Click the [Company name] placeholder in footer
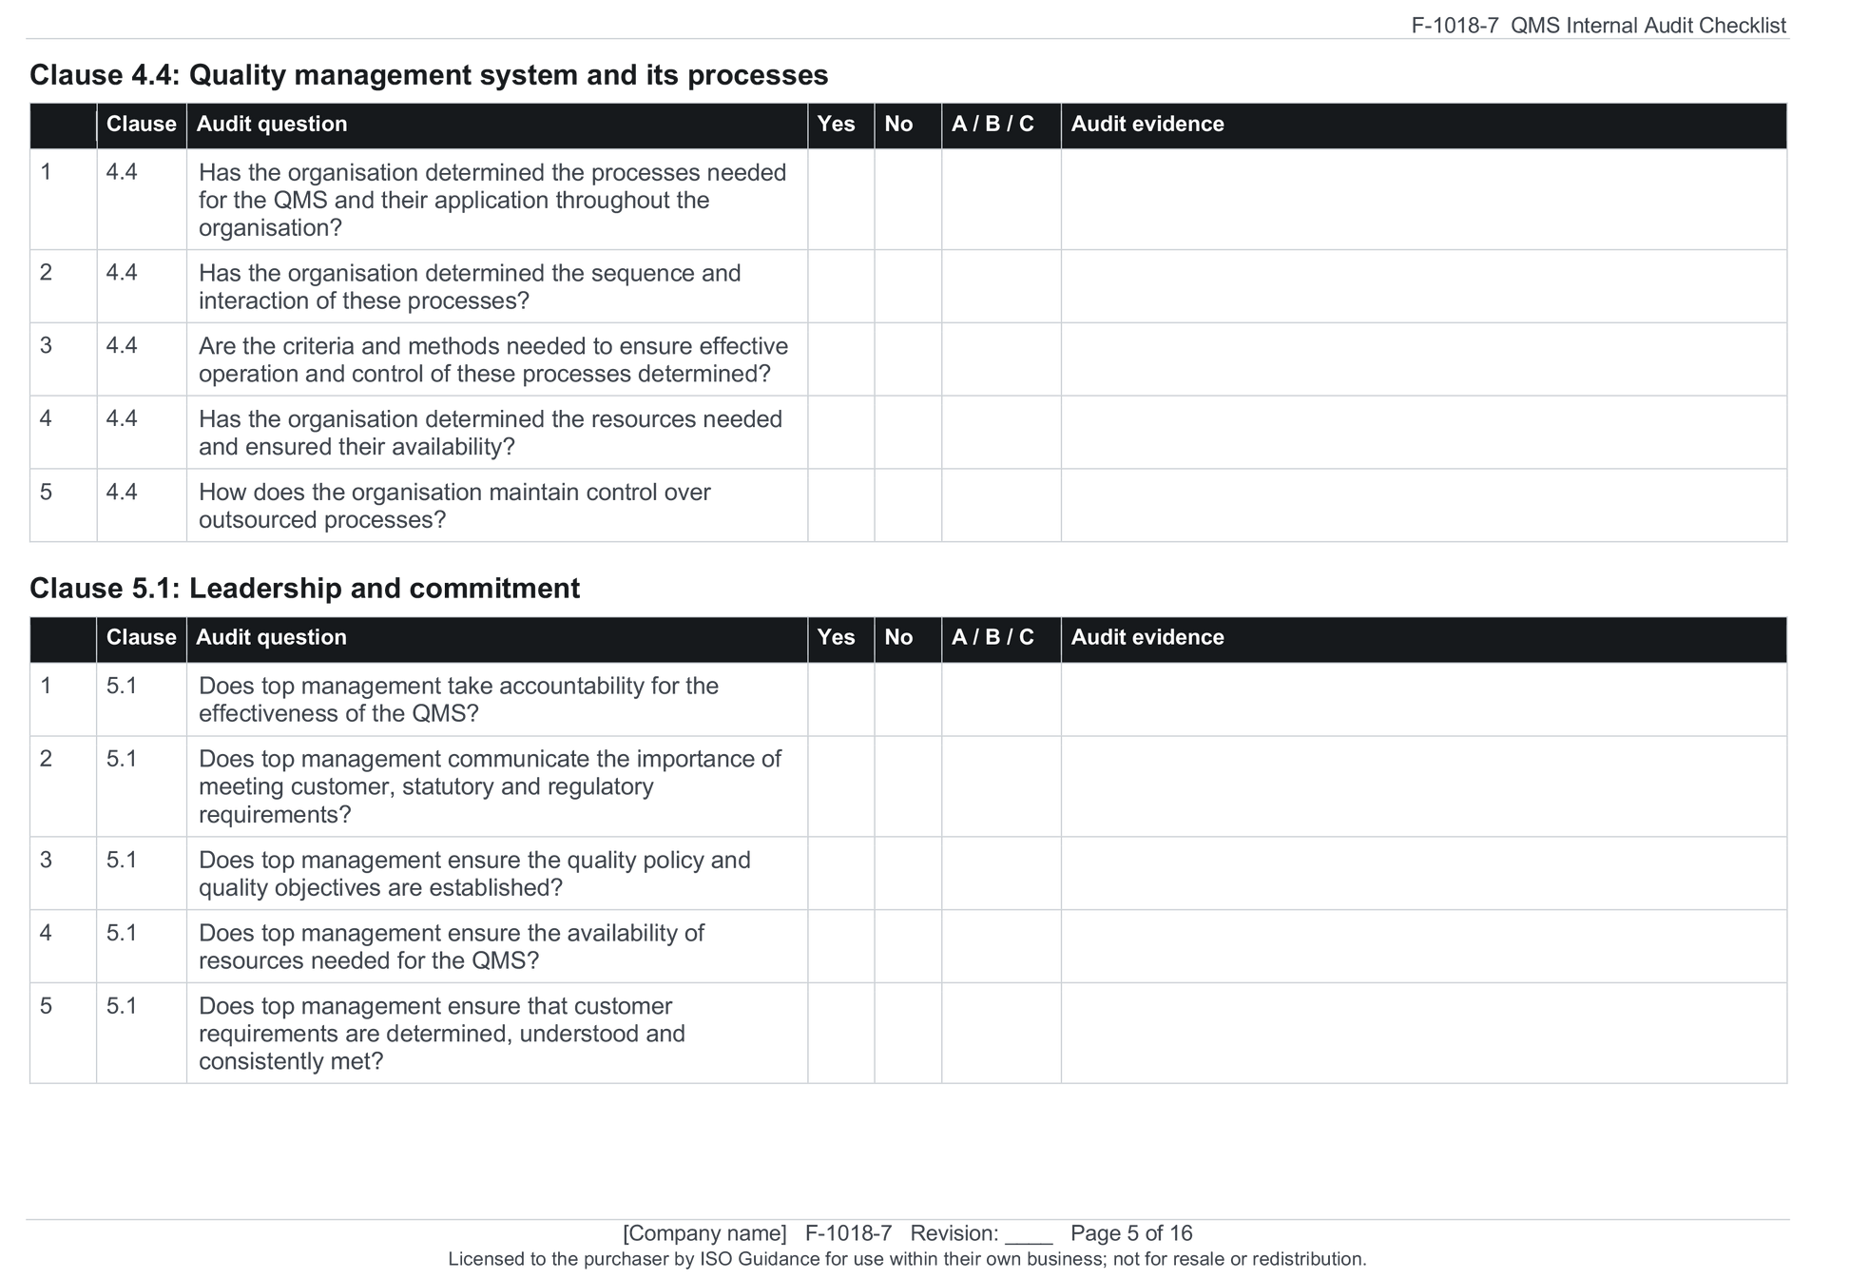The height and width of the screenshot is (1279, 1850). (x=704, y=1233)
